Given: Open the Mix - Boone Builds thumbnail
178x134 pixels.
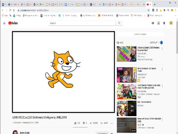Looking at the screenshot, I should coord(126,108).
